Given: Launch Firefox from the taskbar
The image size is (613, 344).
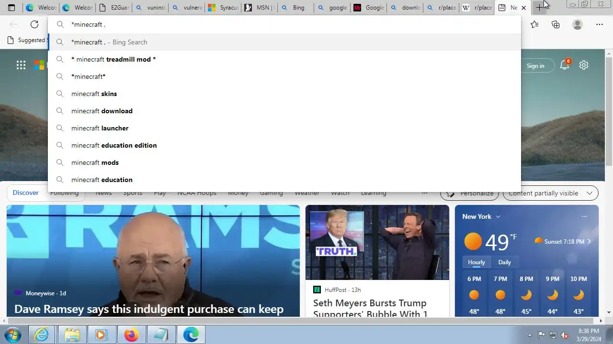Looking at the screenshot, I should (131, 334).
